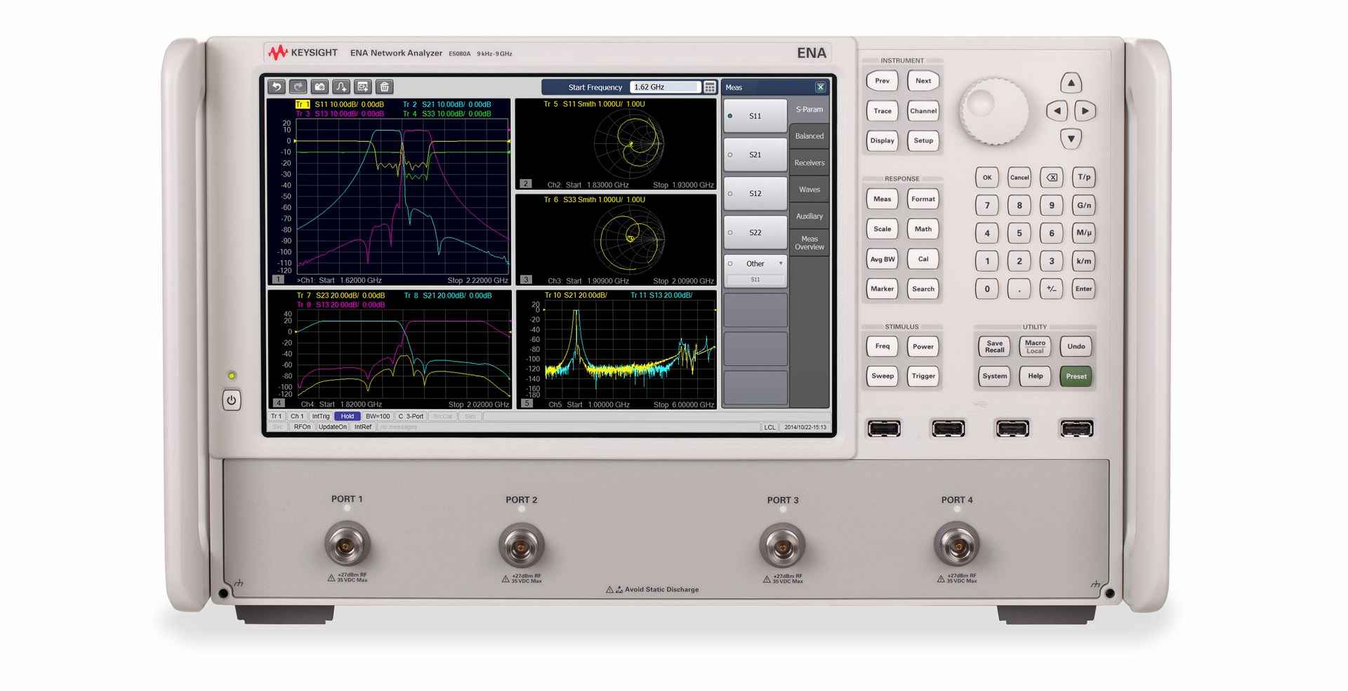The height and width of the screenshot is (691, 1348).
Task: Click the Marker hardkey
Action: click(x=883, y=289)
